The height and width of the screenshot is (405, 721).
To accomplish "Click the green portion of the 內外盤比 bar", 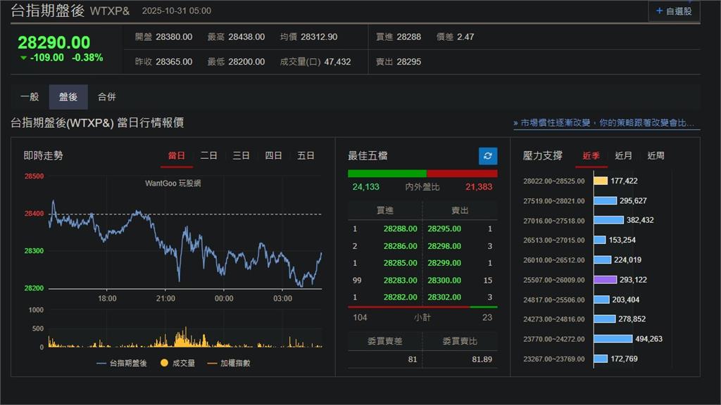I will [x=387, y=174].
